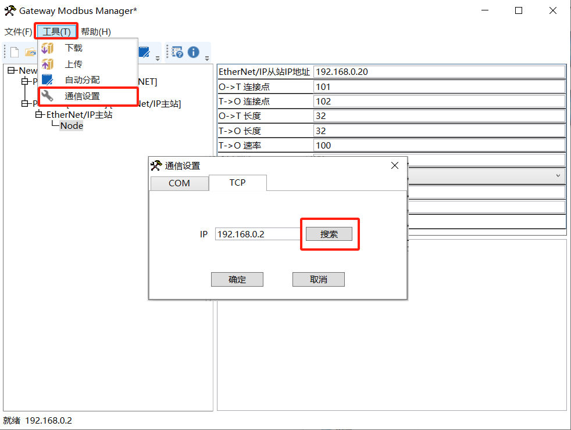
Task: Click O->T 连接点 value 101
Action: tap(439, 87)
